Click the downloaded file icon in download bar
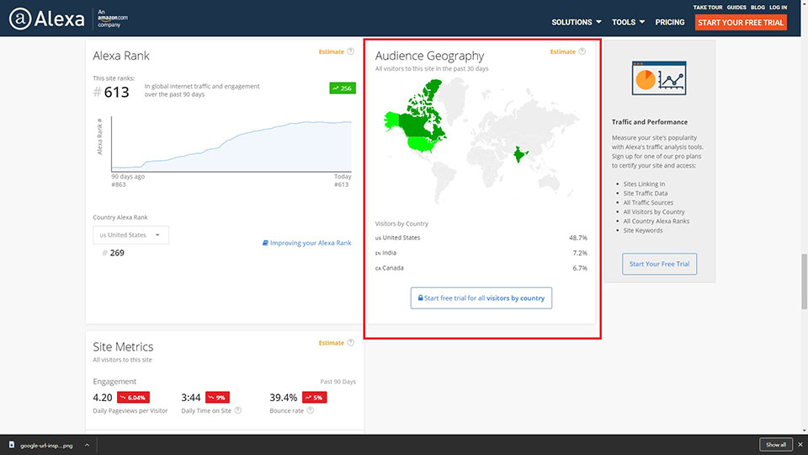Screen dimensions: 808x455 11,445
